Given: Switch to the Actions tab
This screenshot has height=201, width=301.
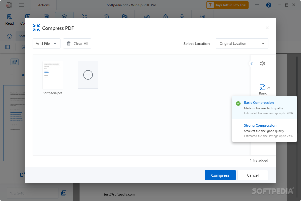Looking at the screenshot, I should (44, 5).
